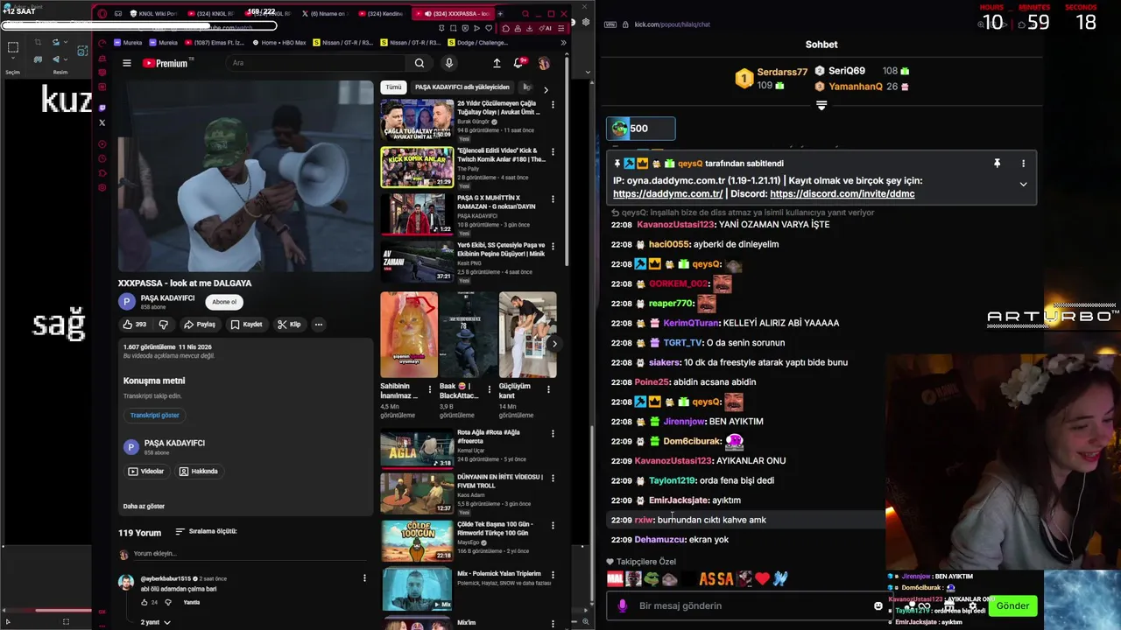The image size is (1121, 630).
Task: Open Opera sidebar X (Twitter) icon
Action: [102, 122]
